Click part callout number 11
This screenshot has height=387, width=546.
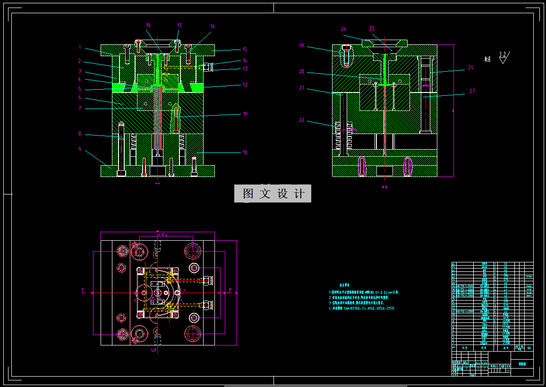pyautogui.click(x=245, y=114)
